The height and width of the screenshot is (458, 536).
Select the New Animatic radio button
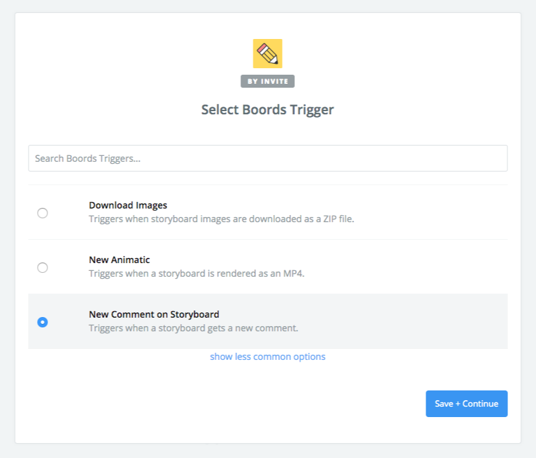tap(42, 267)
